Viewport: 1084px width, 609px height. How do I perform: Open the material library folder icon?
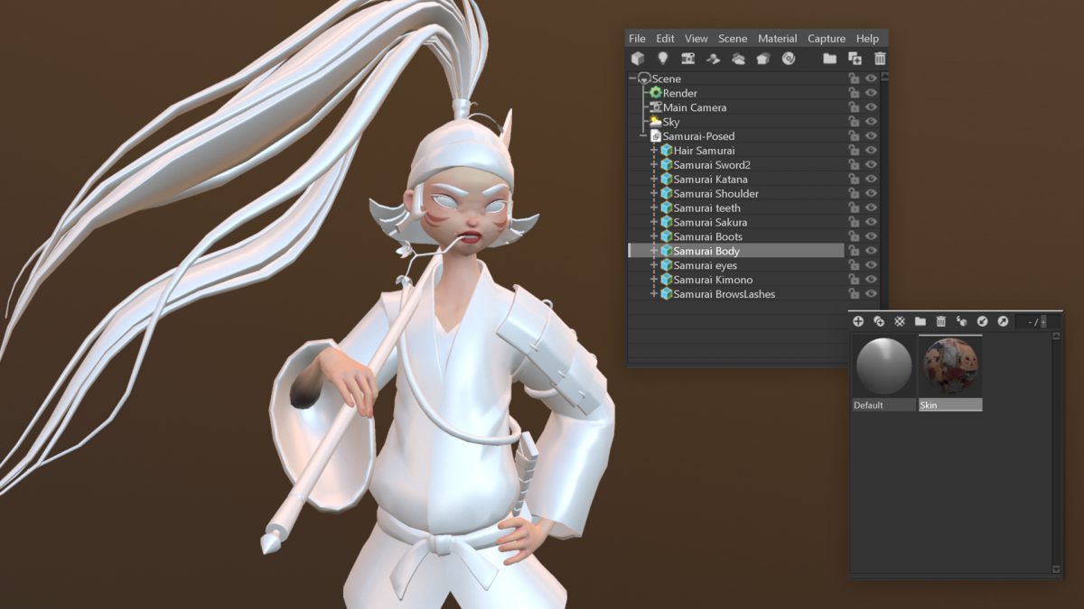pos(920,321)
